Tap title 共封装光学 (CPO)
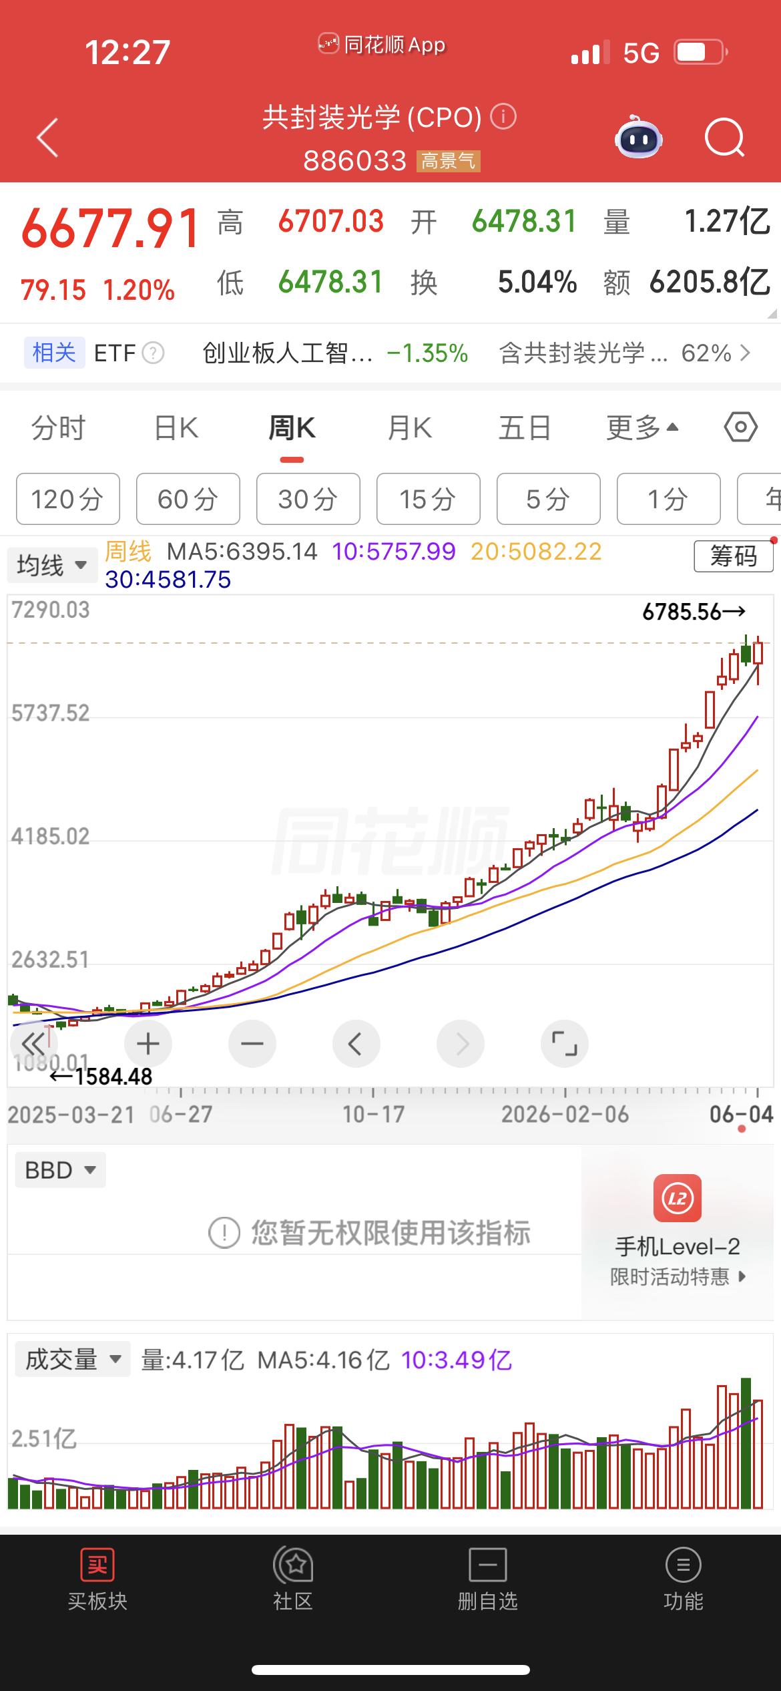Viewport: 781px width, 1691px height. [x=372, y=118]
